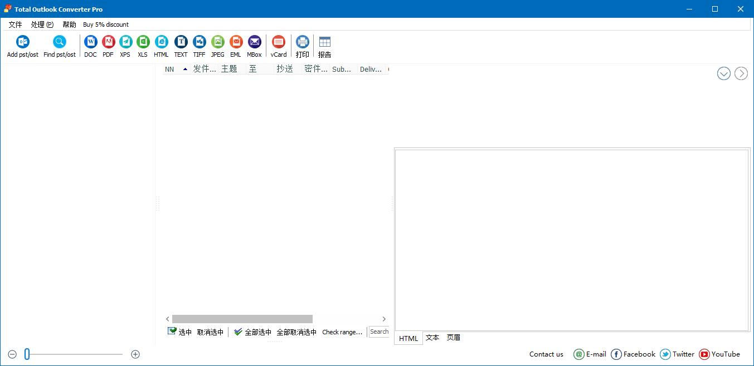Sort by the Sub... column header
754x366 pixels.
pyautogui.click(x=344, y=69)
